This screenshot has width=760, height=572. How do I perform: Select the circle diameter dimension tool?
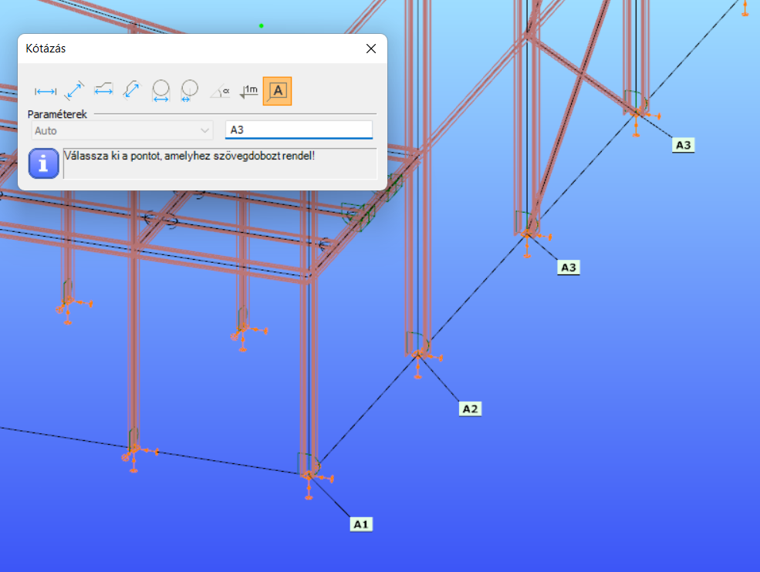[161, 91]
